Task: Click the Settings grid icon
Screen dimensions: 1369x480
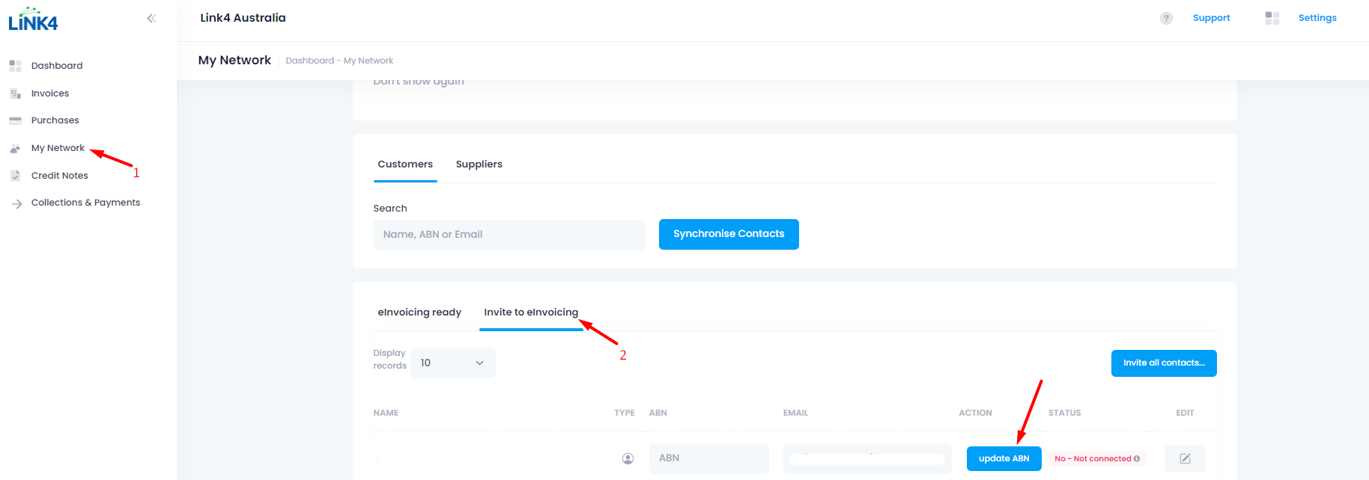Action: [1272, 18]
